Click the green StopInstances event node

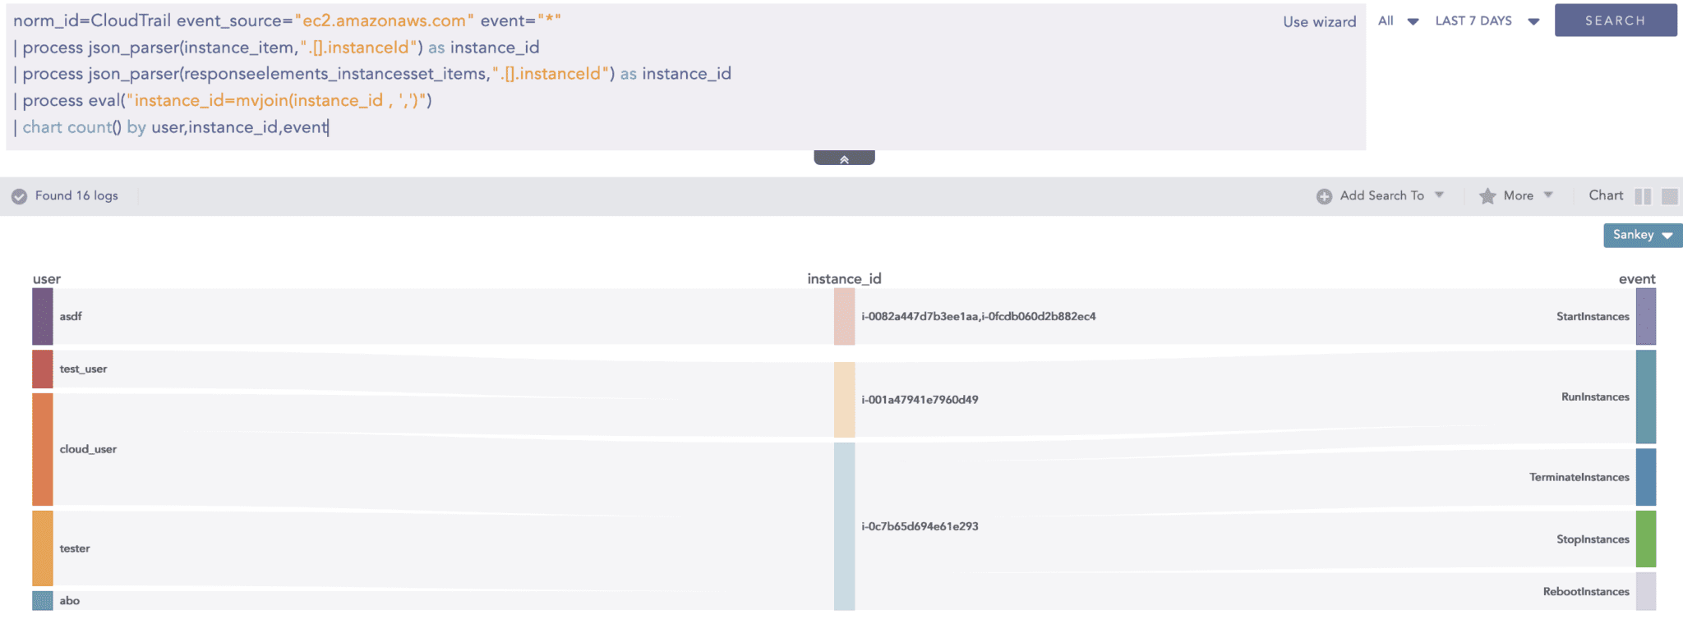[x=1645, y=539]
